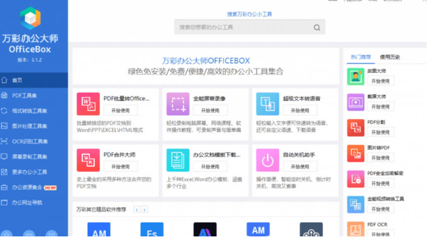Click the 截屏大师 screenshot icon
The height and width of the screenshot is (247, 436).
(x=356, y=102)
